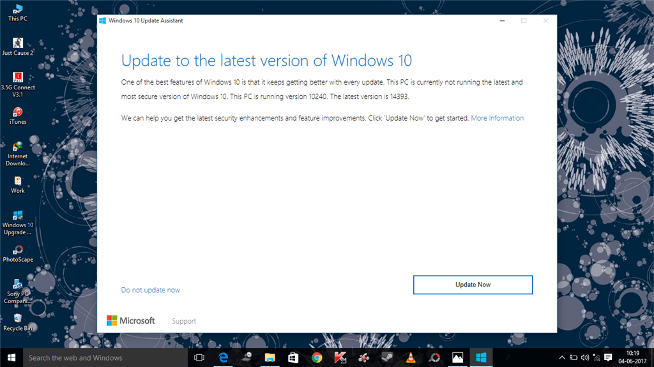The width and height of the screenshot is (654, 367).
Task: Select the Just Cause 2 desktop shortcut
Action: coord(17,46)
